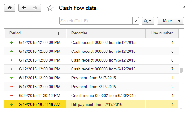
Task: Navigate forward with the right arrow
Action: tap(35, 8)
